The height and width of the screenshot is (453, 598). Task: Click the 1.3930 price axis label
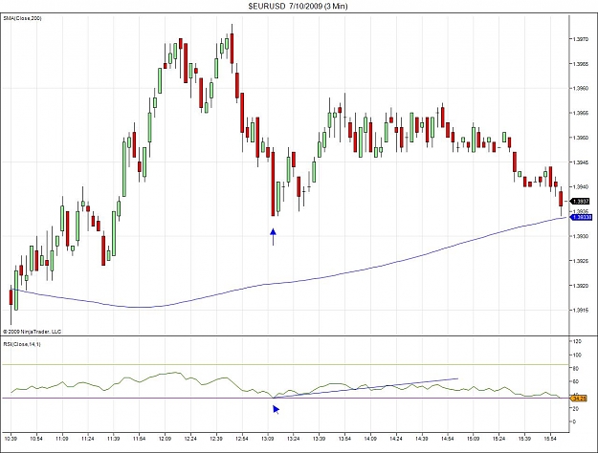click(x=581, y=236)
